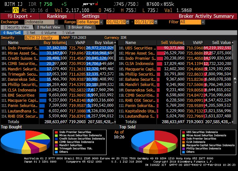Click Mirae Asset Sekuritas Indonesia in Top Sold legend
The image size is (238, 171).
[206, 135]
